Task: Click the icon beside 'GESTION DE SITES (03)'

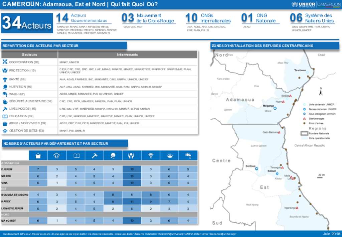Action: 5,131
